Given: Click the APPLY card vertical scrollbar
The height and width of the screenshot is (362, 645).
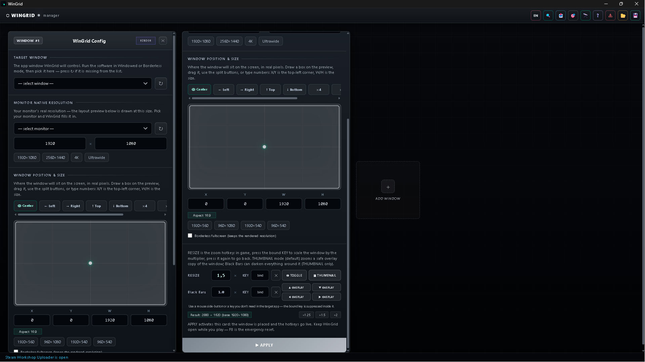Looking at the screenshot, I should point(348,233).
